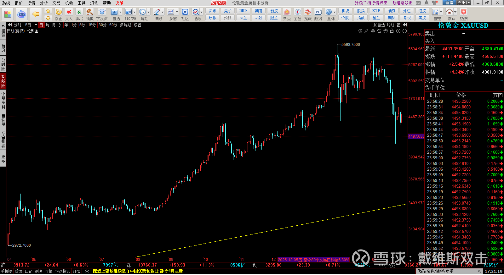The width and height of the screenshot is (504, 275).
Task: Open the F10/F9 company info icon
Action: pyautogui.click(x=129, y=12)
